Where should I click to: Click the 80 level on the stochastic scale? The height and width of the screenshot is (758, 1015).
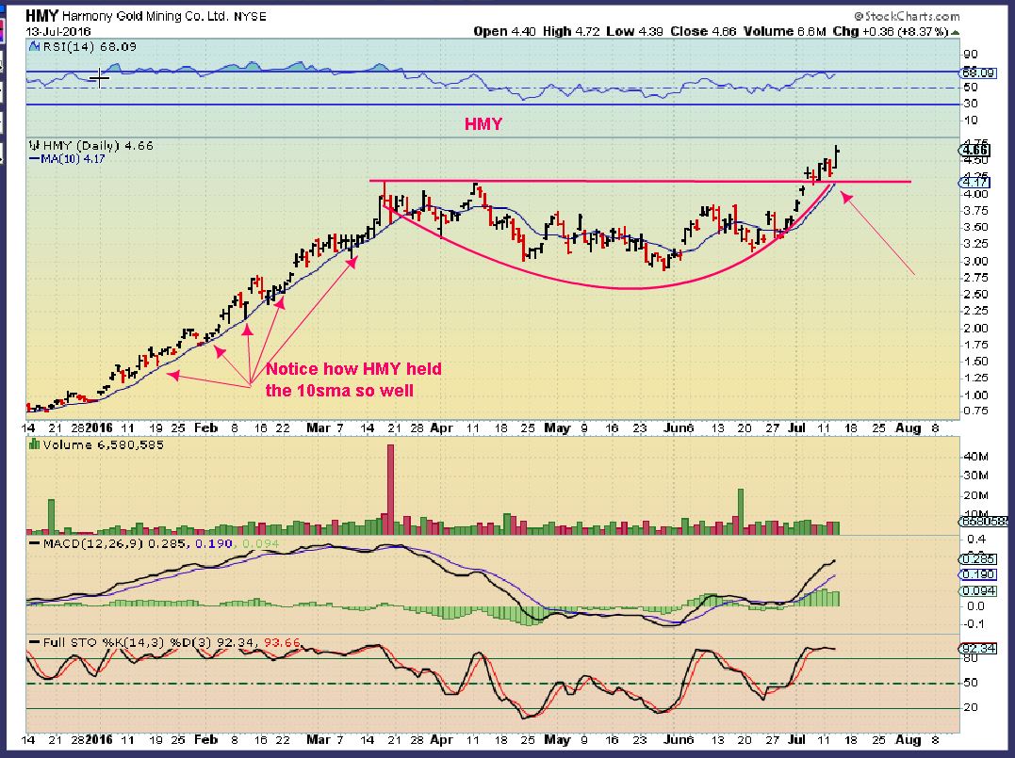pyautogui.click(x=971, y=658)
